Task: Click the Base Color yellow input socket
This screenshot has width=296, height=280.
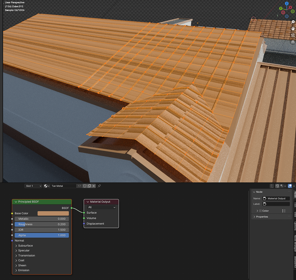Action: pos(12,214)
